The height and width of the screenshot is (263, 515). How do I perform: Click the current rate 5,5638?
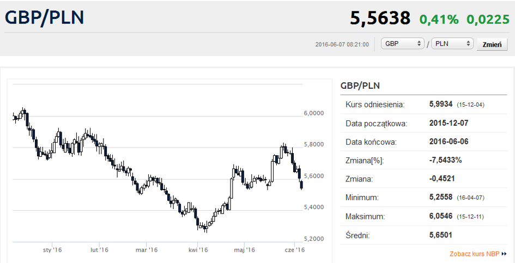point(380,19)
